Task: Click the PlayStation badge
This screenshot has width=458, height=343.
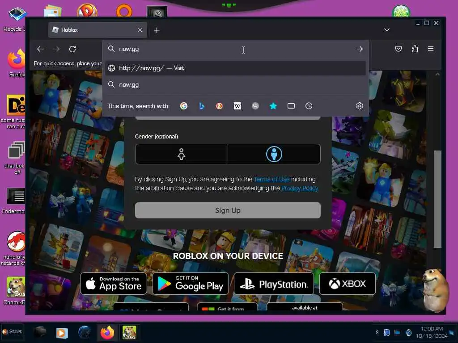Action: pyautogui.click(x=274, y=284)
